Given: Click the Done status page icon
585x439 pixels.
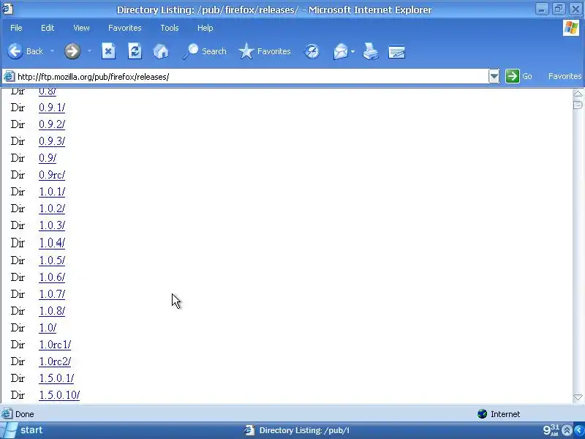Looking at the screenshot, I should pyautogui.click(x=7, y=414).
